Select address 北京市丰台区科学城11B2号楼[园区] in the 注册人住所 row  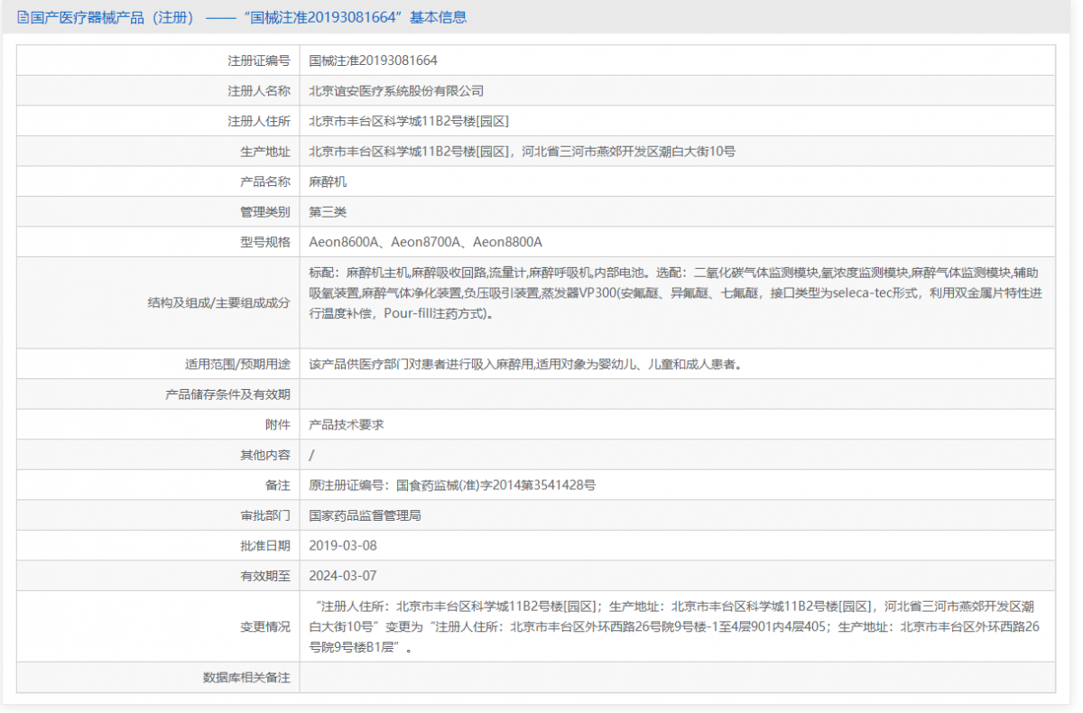[x=410, y=121]
